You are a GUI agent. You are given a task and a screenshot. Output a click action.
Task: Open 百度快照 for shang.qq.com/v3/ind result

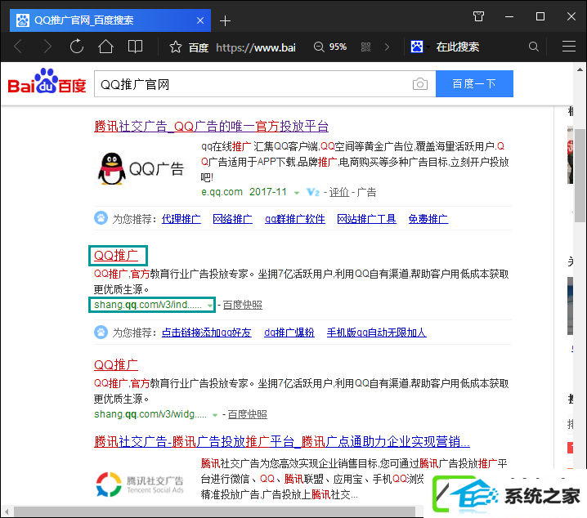pos(243,305)
